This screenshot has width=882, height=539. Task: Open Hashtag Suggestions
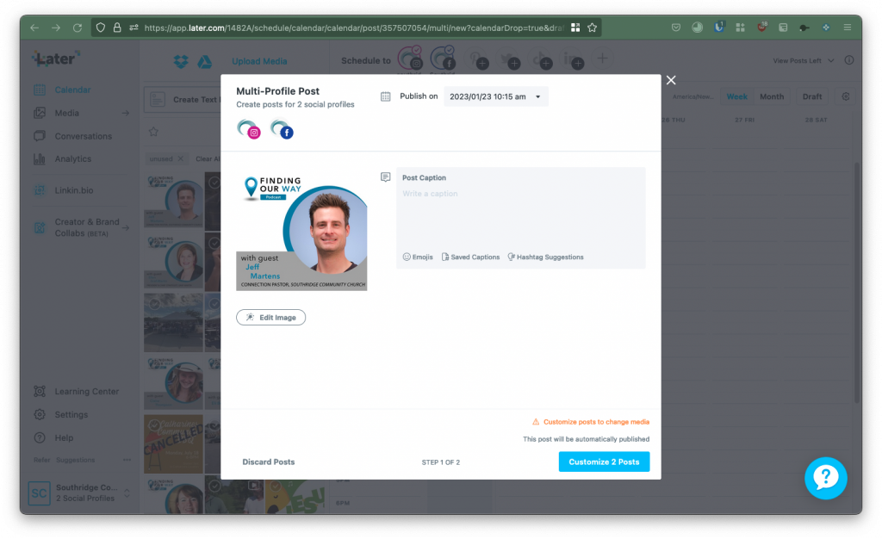545,257
